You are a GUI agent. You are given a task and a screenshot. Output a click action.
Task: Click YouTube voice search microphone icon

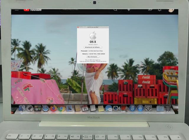[129, 10]
